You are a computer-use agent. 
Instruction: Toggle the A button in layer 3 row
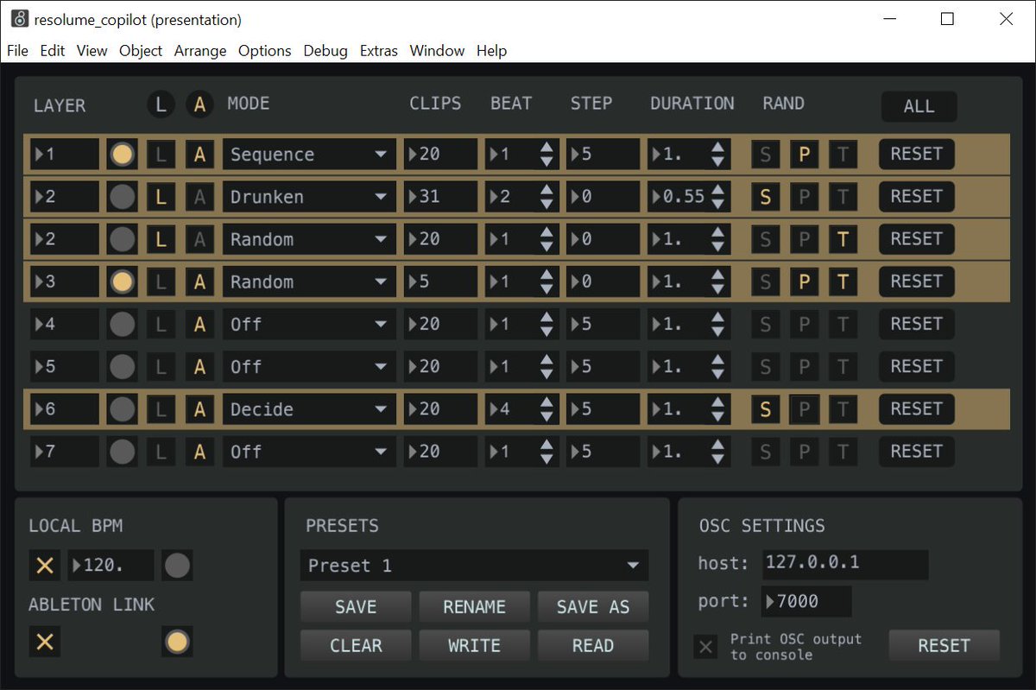click(x=199, y=282)
